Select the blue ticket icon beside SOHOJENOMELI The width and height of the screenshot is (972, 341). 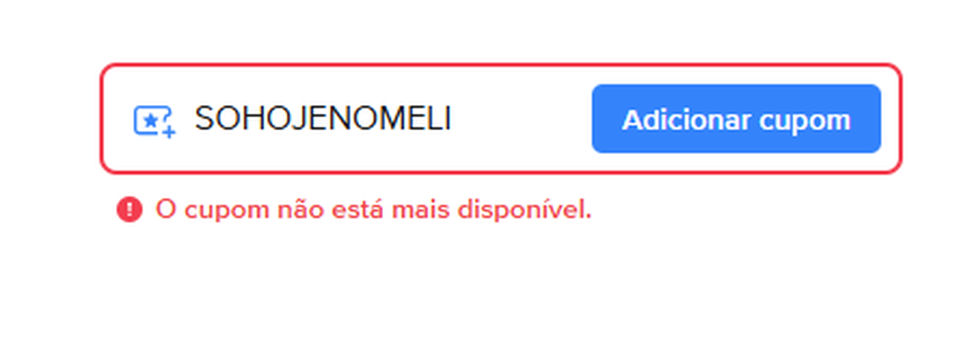click(x=154, y=121)
